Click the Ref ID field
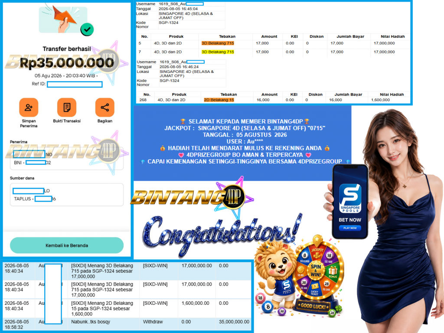444x333 pixels. pos(75,84)
